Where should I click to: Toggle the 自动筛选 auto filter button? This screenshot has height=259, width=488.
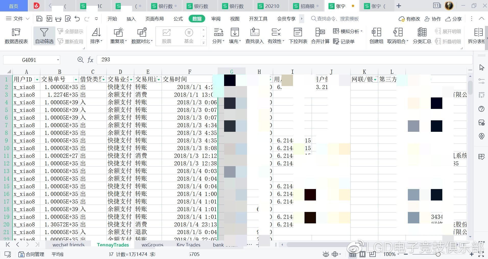point(44,36)
